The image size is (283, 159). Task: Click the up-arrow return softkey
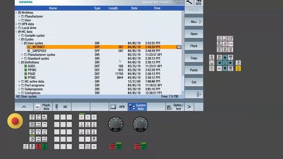pos(24,107)
